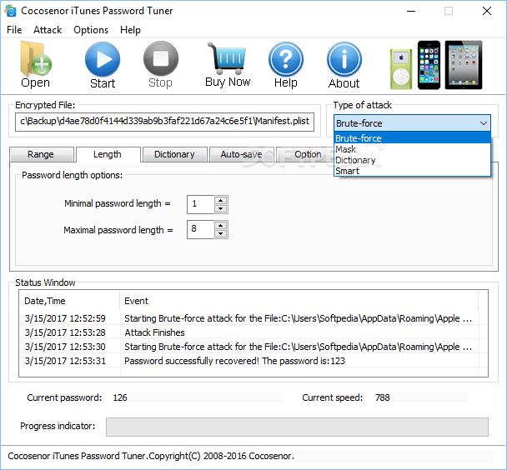Select the 12:53:30 status log row
Screen dimensions: 507x470
(248, 347)
